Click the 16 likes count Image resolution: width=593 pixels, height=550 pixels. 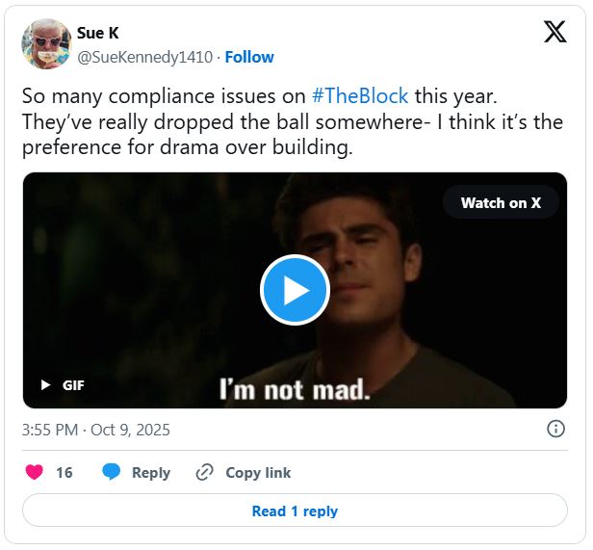(64, 472)
